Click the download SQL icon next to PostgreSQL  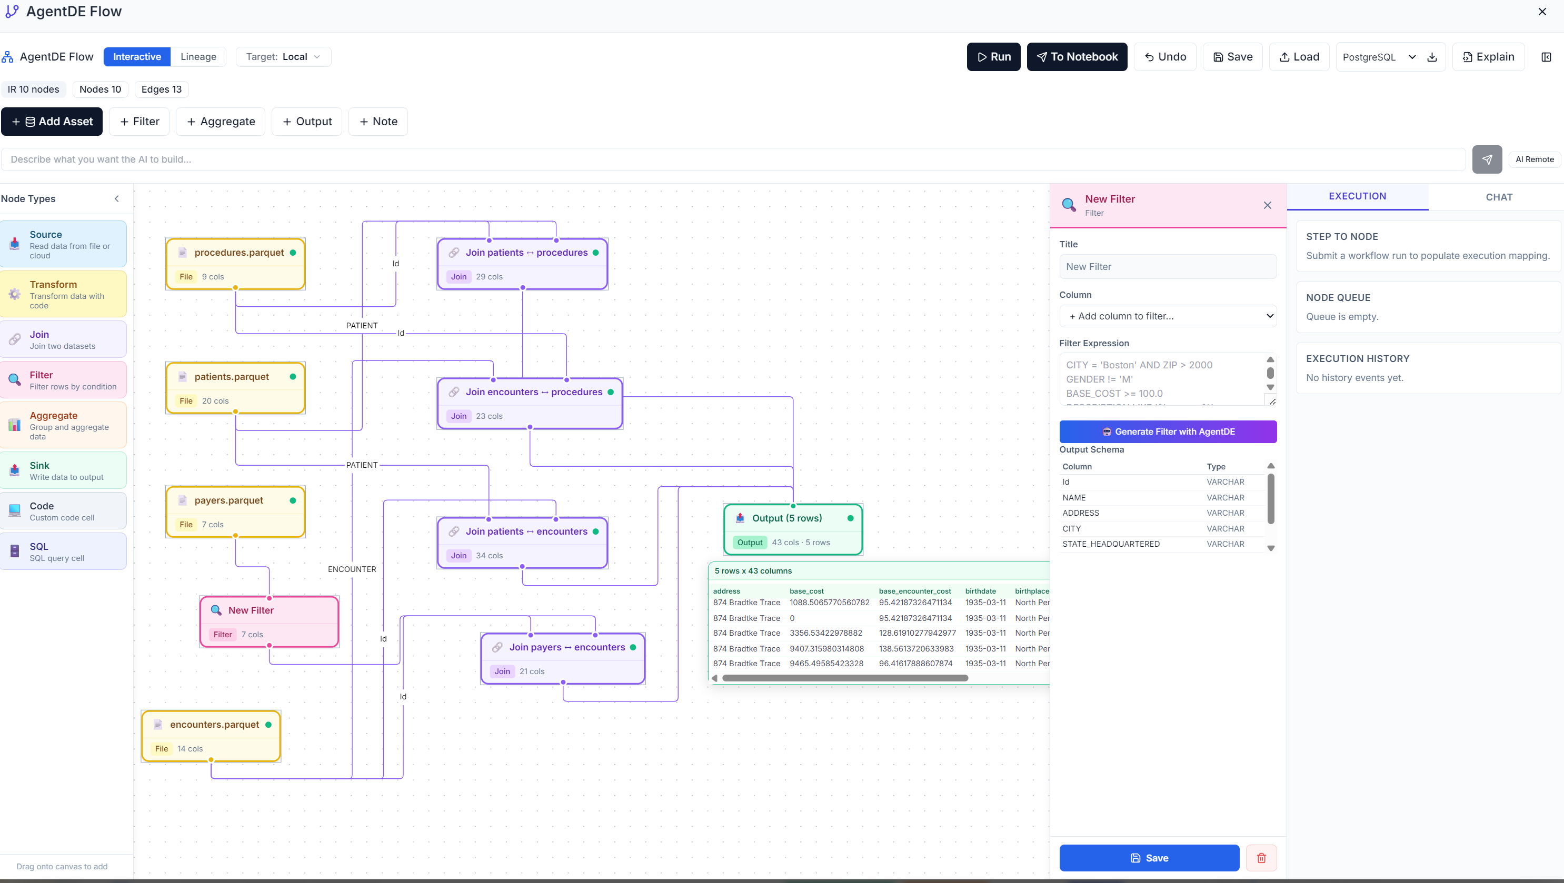(1432, 57)
